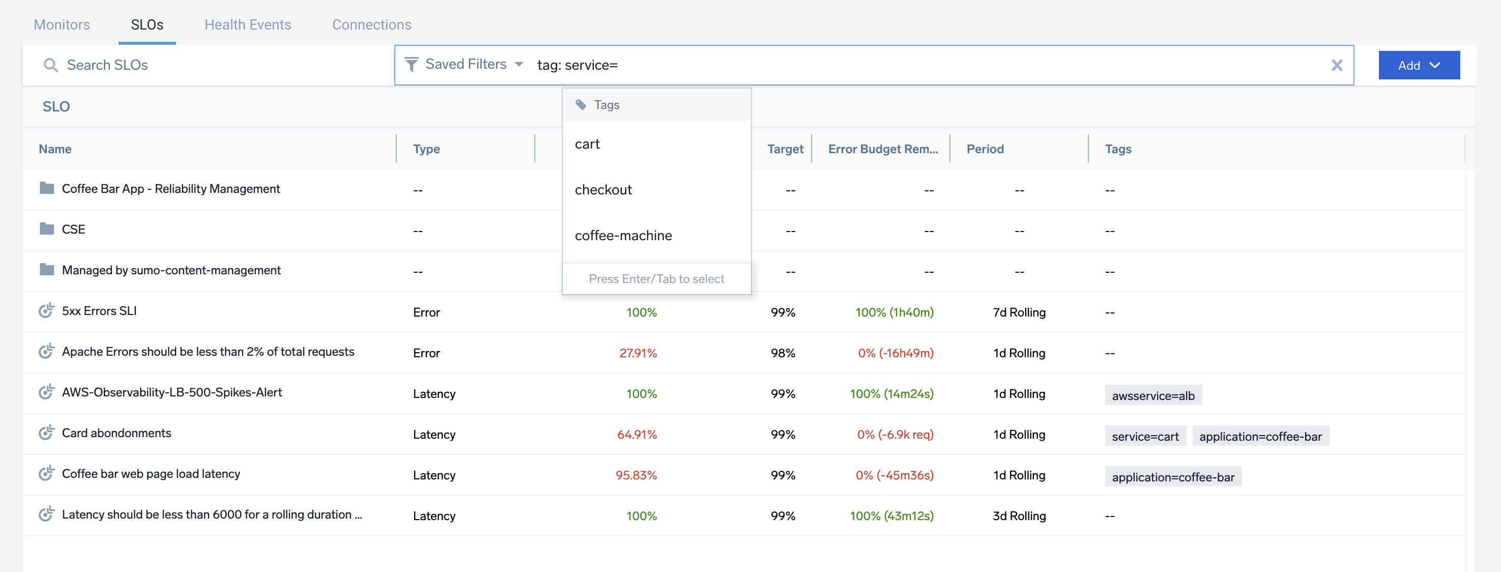Switch to the Monitors tab
Image resolution: width=1501 pixels, height=572 pixels.
point(62,24)
